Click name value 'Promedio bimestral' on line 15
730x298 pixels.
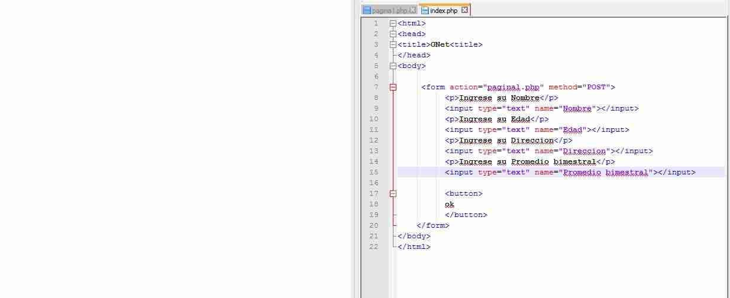[x=606, y=173]
